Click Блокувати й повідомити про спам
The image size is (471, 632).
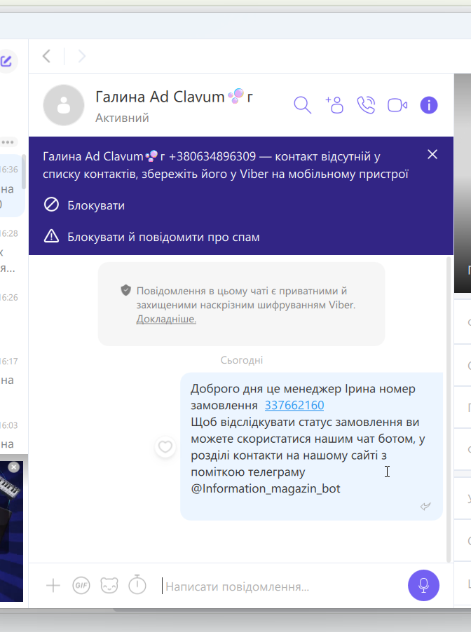pos(151,237)
